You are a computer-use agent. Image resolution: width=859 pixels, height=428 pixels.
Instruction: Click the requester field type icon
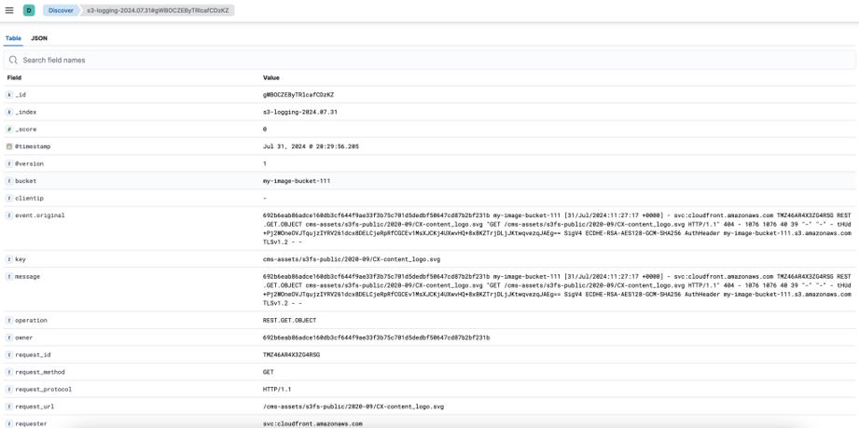(x=8, y=423)
